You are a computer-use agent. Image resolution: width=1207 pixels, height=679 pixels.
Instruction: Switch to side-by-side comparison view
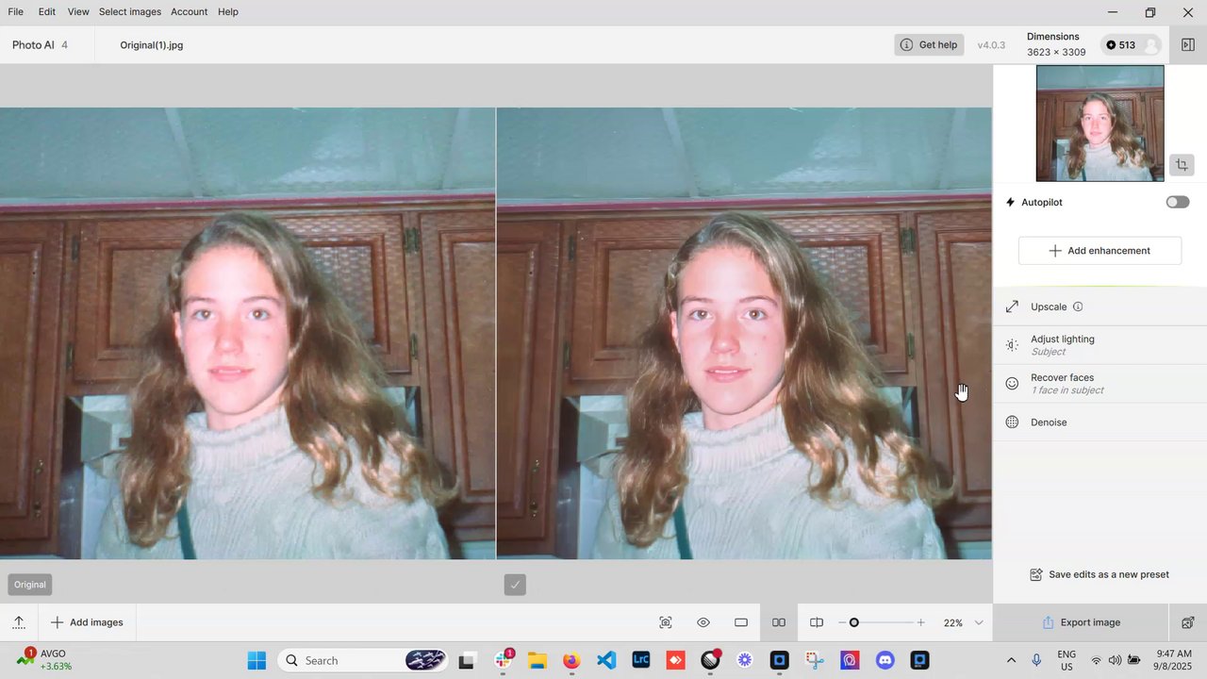[x=779, y=622]
